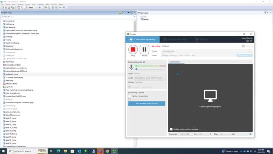Open the notification center icon in tray
Screen dimensions: 273x154
[269, 151]
